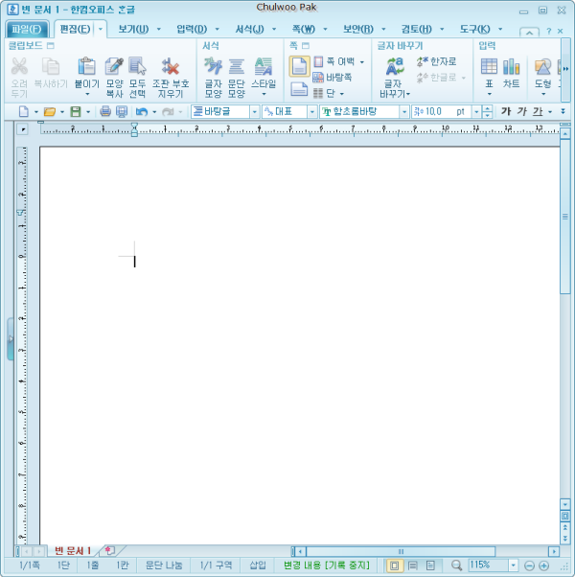The image size is (575, 577).
Task: Insert a table with 표 icon
Action: 489,67
